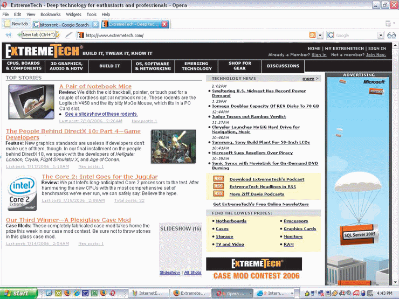Click the SQL Server 2005 Microsoft ad
The width and height of the screenshot is (399, 299).
coord(358,181)
